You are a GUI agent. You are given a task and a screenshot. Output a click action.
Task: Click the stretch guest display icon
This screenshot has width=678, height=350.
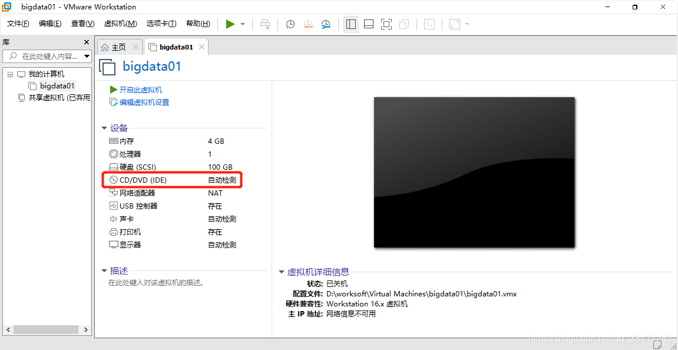[454, 24]
